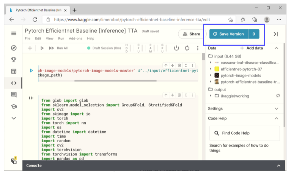
Task: Collapse the first cell with collapse icon
Action: pyautogui.click(x=186, y=65)
